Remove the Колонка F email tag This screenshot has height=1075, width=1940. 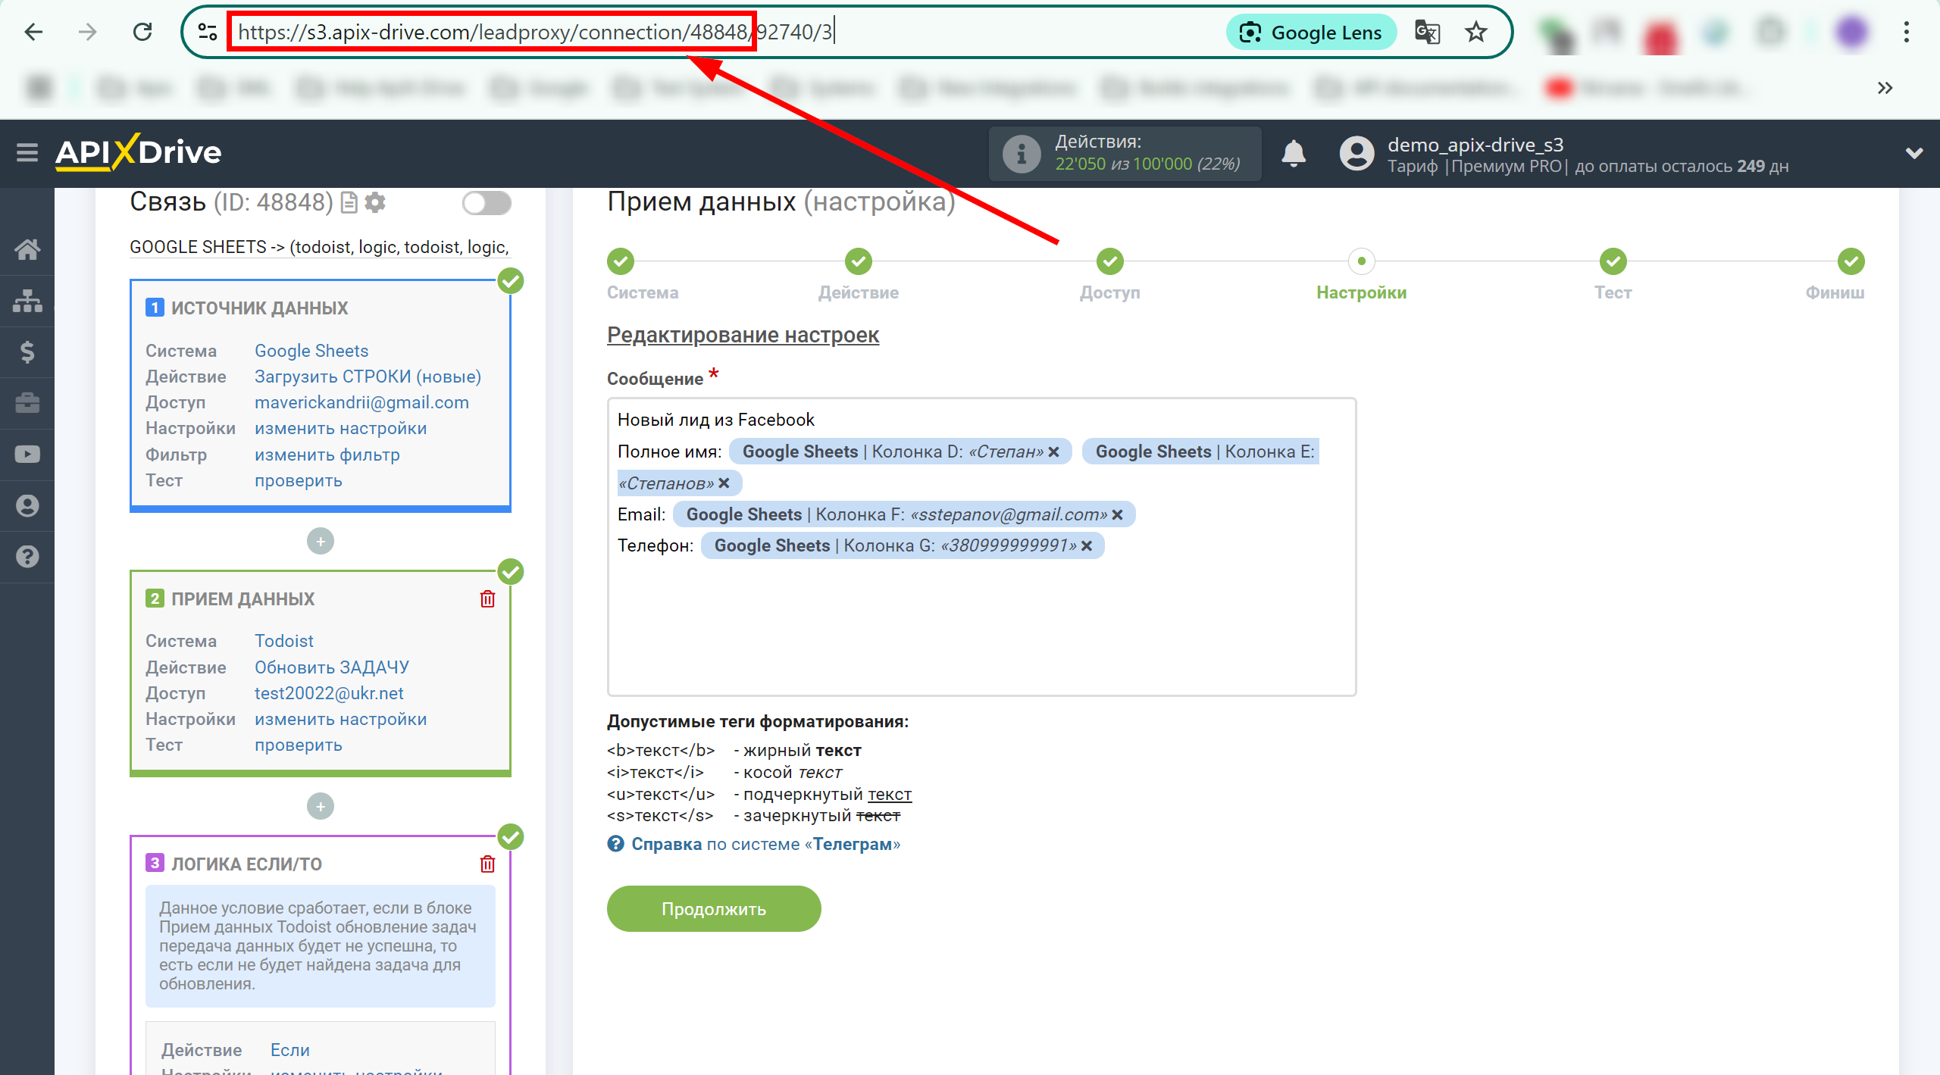tap(1117, 515)
